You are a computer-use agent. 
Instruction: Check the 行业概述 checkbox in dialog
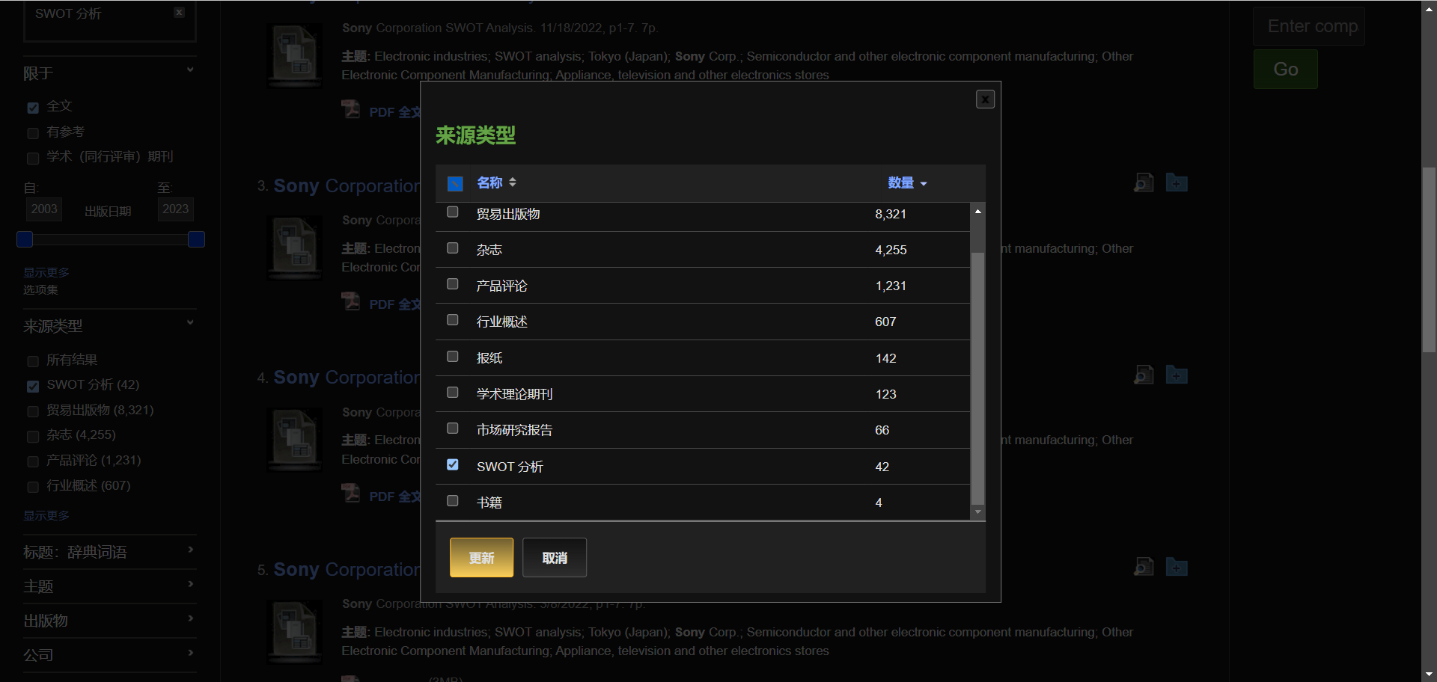click(x=453, y=320)
